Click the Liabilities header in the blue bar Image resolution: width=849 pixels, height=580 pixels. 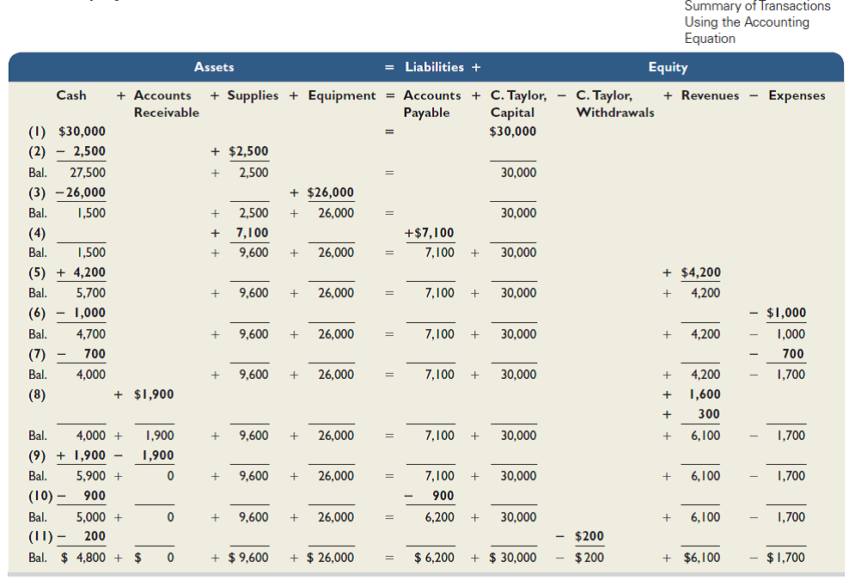point(434,67)
